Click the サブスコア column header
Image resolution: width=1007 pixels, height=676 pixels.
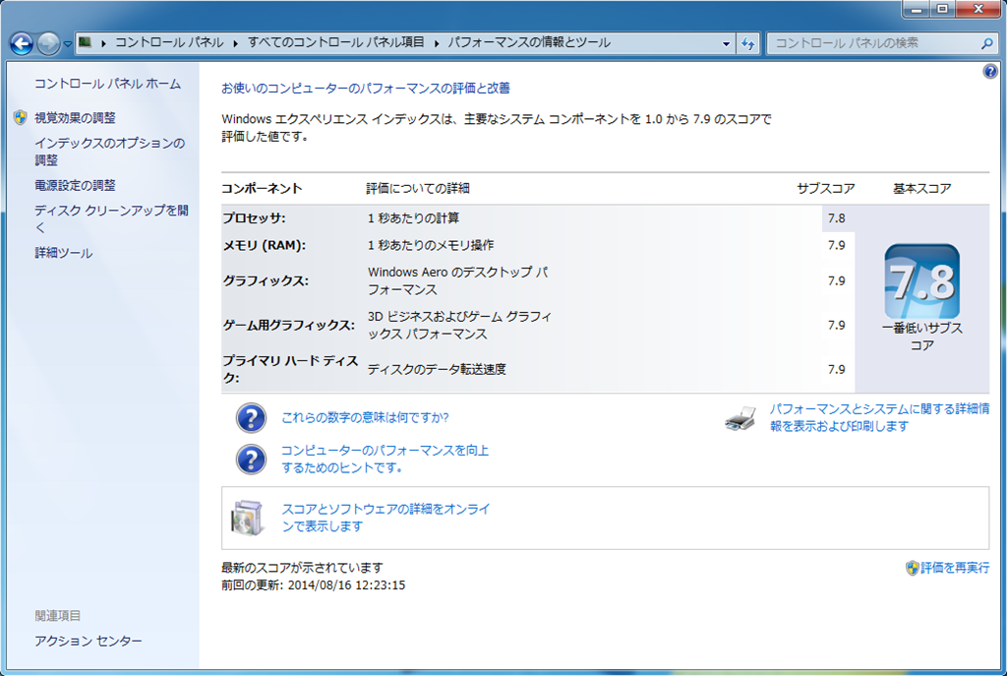click(x=826, y=188)
